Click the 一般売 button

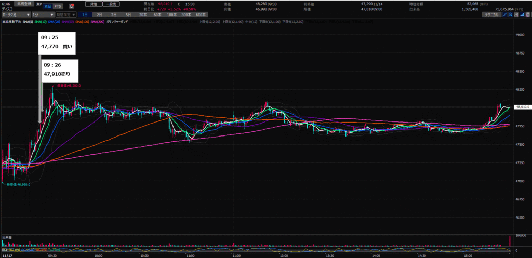[x=110, y=4]
